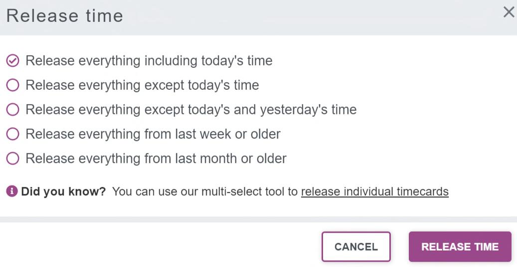This screenshot has height=267, width=517.
Task: Click label 'Release everything from last month or older'
Action: pyautogui.click(x=156, y=159)
